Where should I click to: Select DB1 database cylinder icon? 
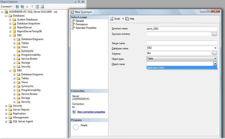[x=14, y=35]
